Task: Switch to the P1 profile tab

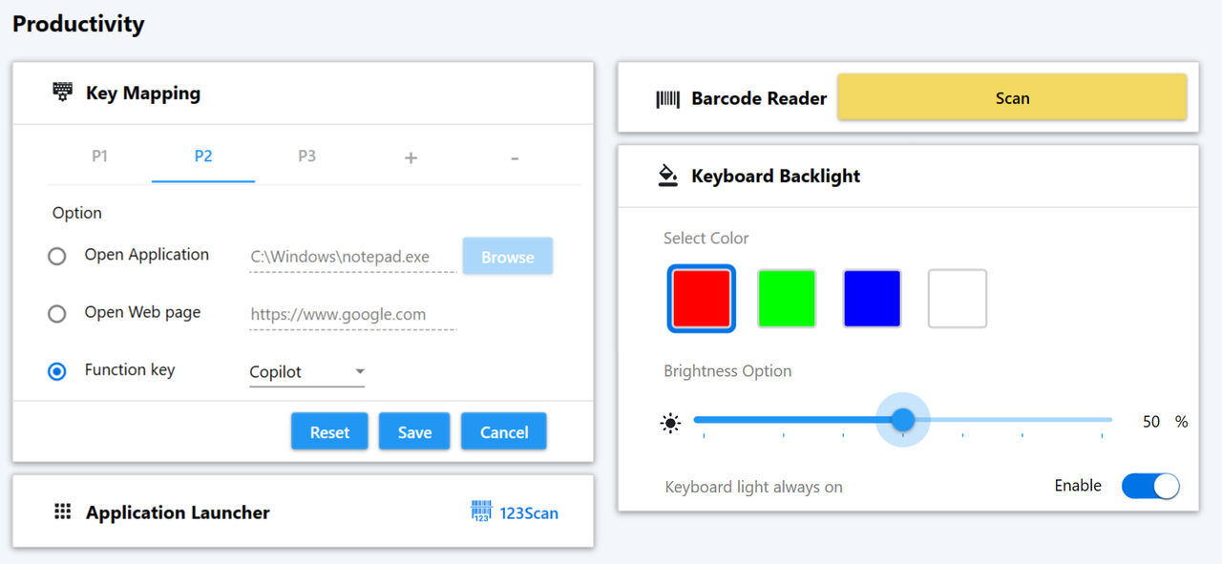Action: click(x=99, y=157)
